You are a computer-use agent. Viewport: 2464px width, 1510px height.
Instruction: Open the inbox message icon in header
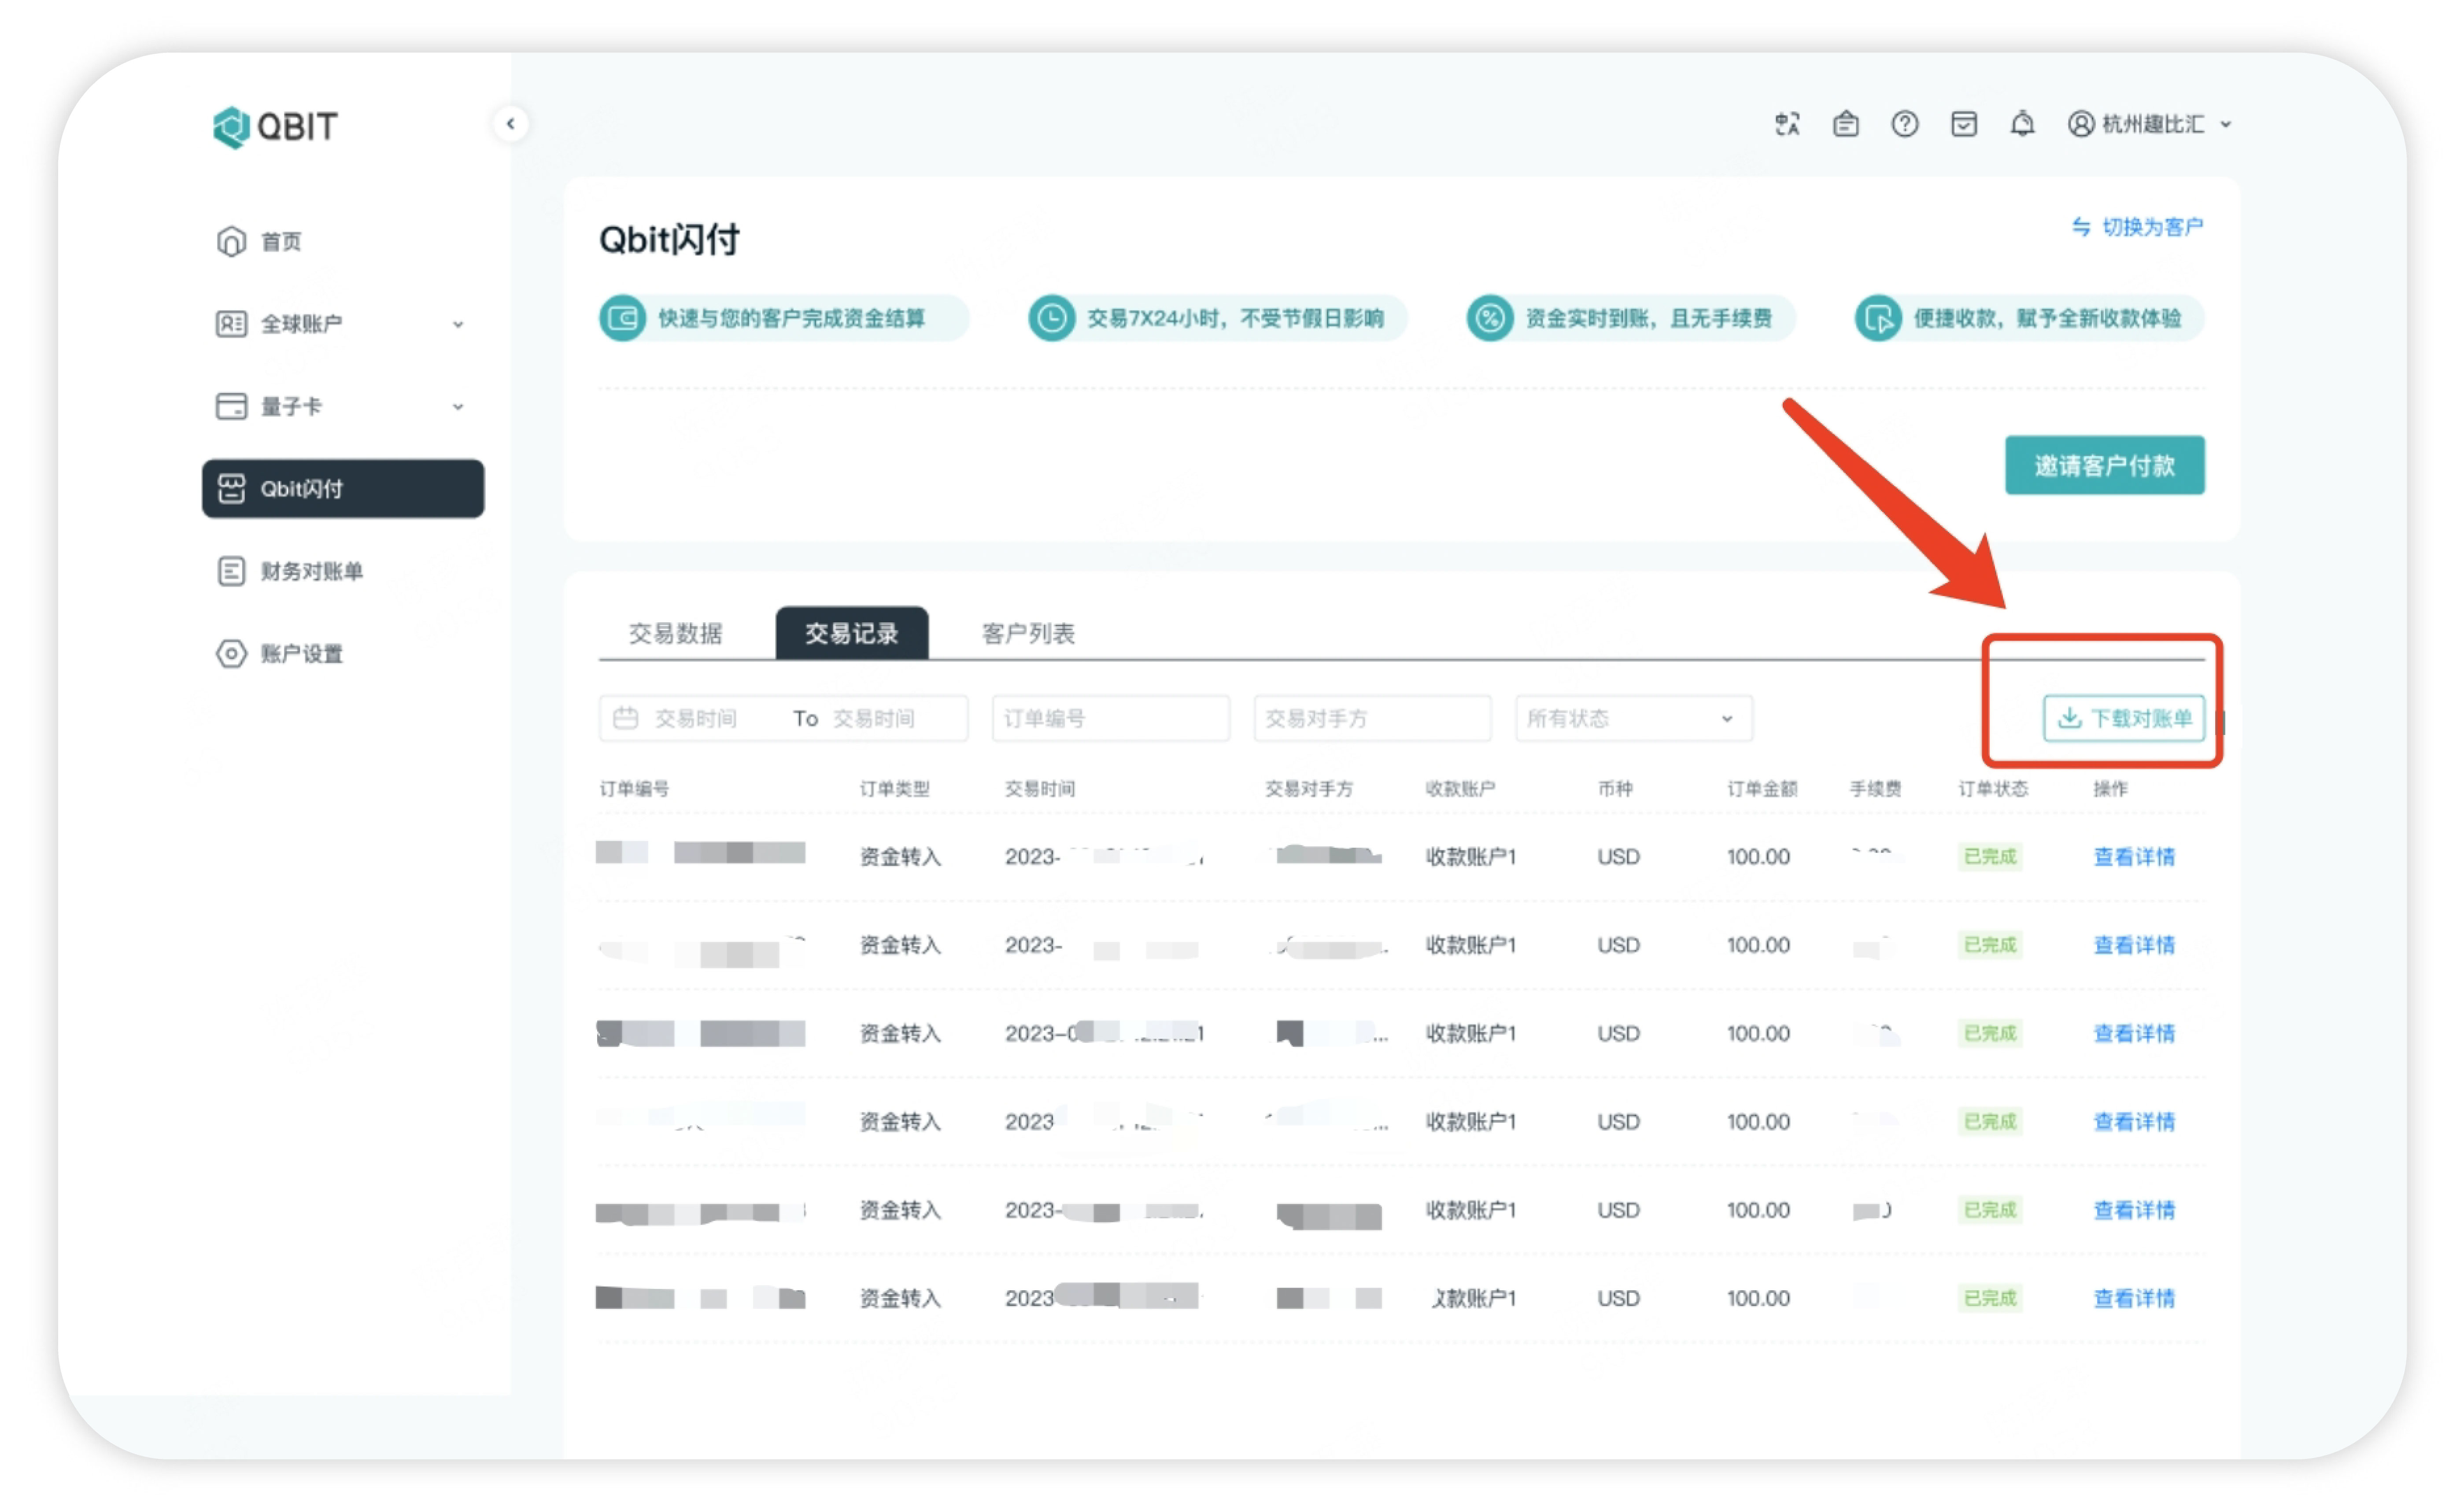point(1965,124)
